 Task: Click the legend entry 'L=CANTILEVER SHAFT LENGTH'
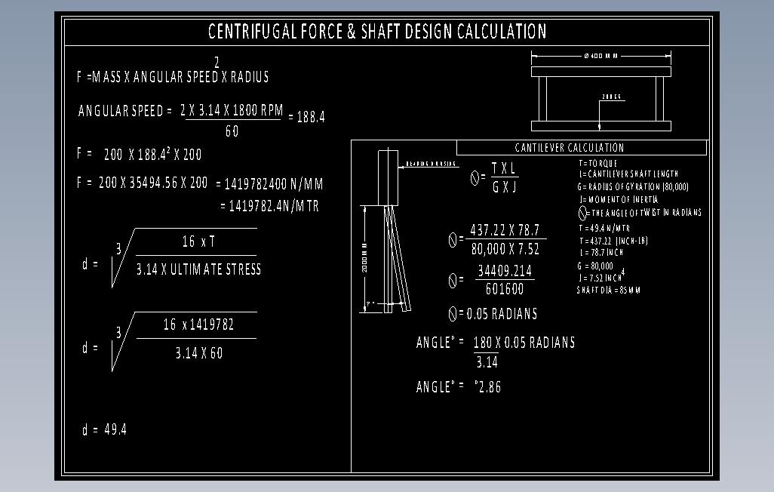point(629,174)
